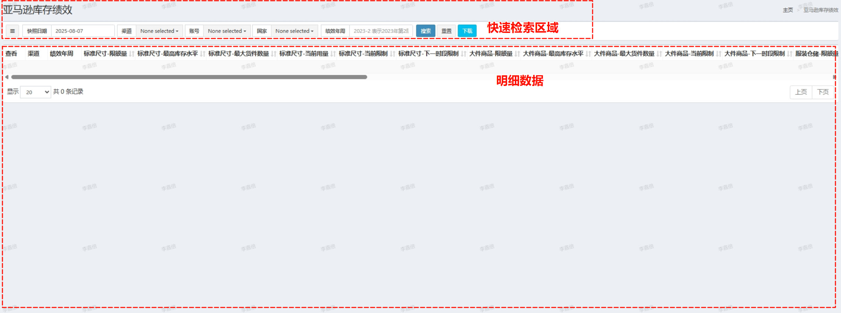Click the 亚马逊库存绩效 breadcrumb text

pos(821,10)
